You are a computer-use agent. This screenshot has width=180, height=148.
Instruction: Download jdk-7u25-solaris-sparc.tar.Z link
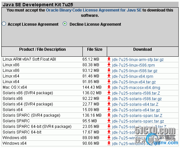137,116
